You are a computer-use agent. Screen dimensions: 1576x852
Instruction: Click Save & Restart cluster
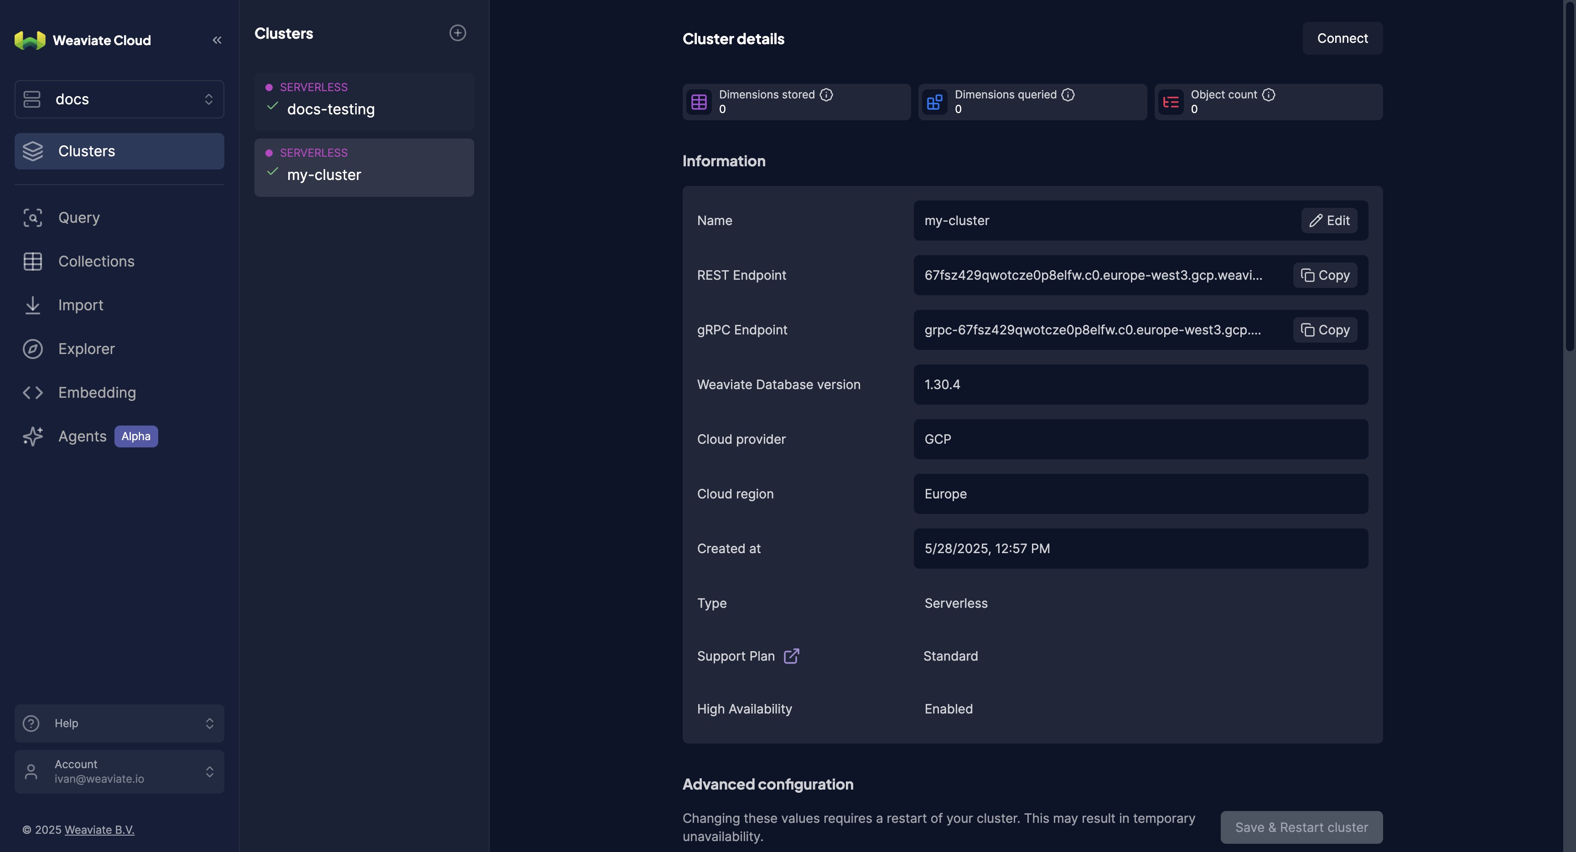coord(1301,827)
